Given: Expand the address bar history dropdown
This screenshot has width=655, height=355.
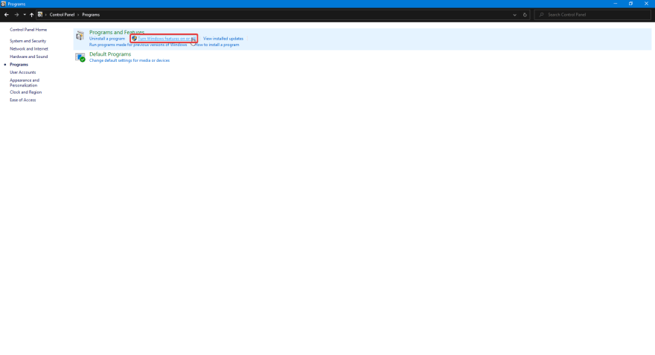Looking at the screenshot, I should [x=514, y=15].
